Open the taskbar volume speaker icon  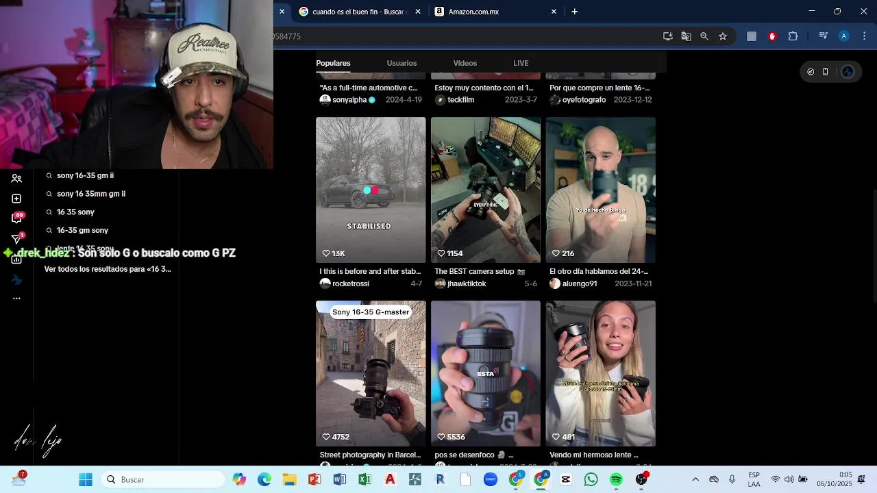click(x=789, y=479)
